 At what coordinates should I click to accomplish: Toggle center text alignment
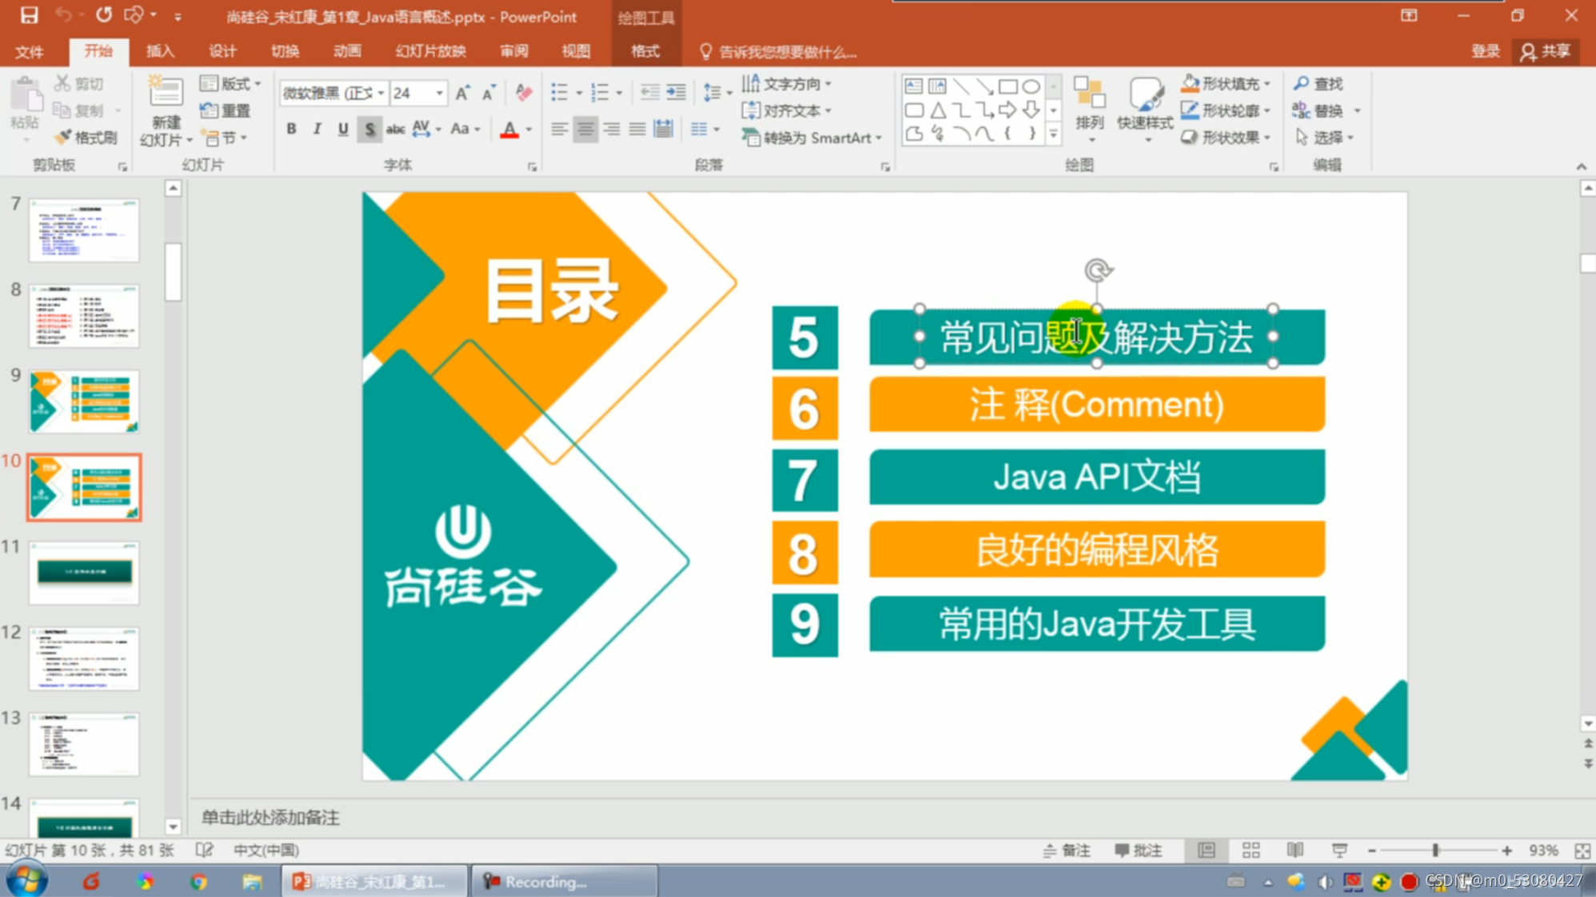pos(585,129)
